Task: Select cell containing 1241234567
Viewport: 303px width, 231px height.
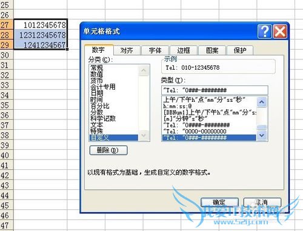Action: [x=40, y=45]
